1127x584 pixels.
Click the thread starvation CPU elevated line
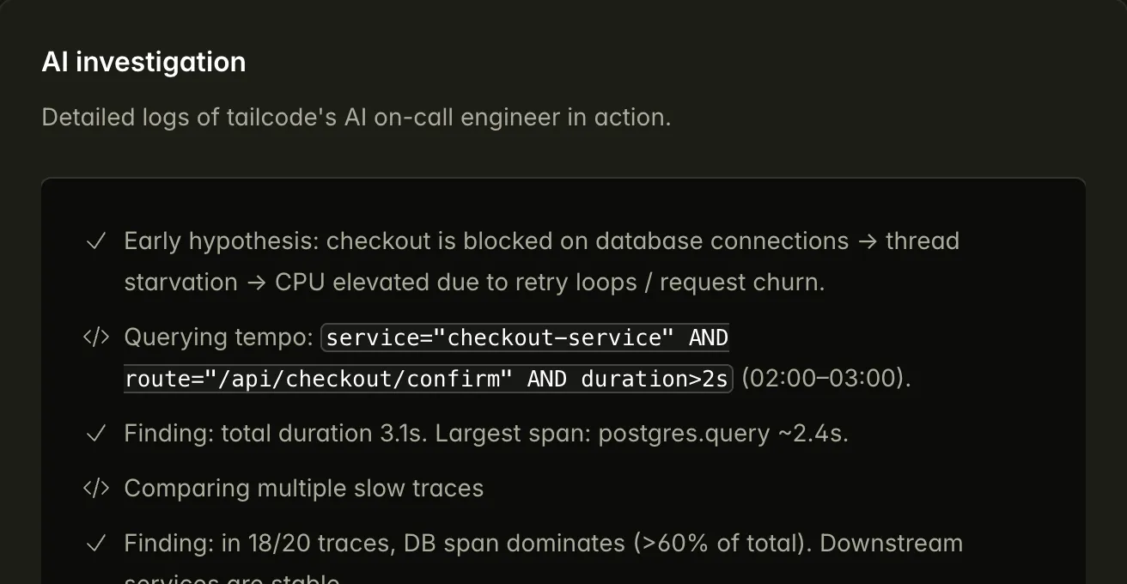pyautogui.click(x=473, y=283)
